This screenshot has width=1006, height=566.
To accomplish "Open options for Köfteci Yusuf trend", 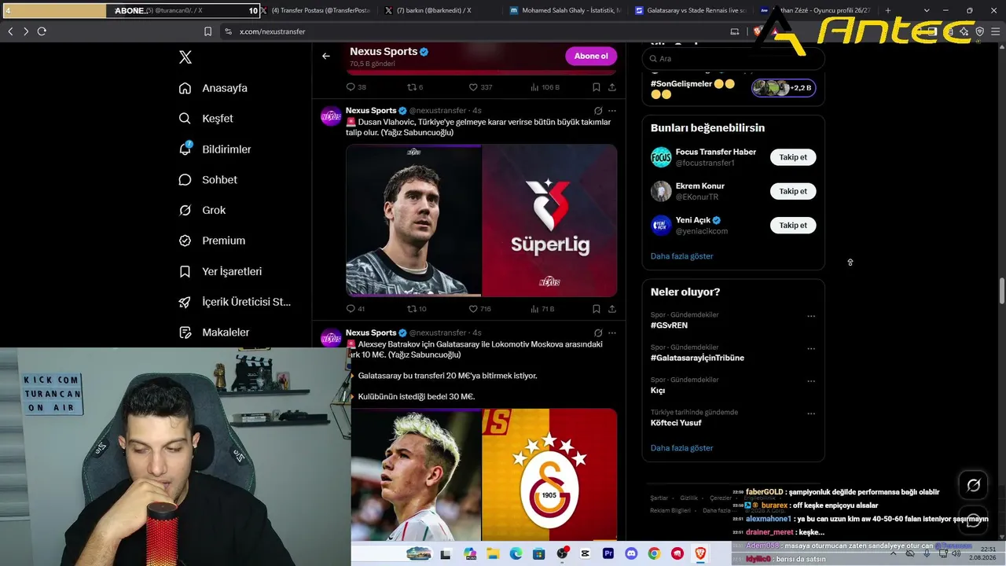I will (x=811, y=413).
